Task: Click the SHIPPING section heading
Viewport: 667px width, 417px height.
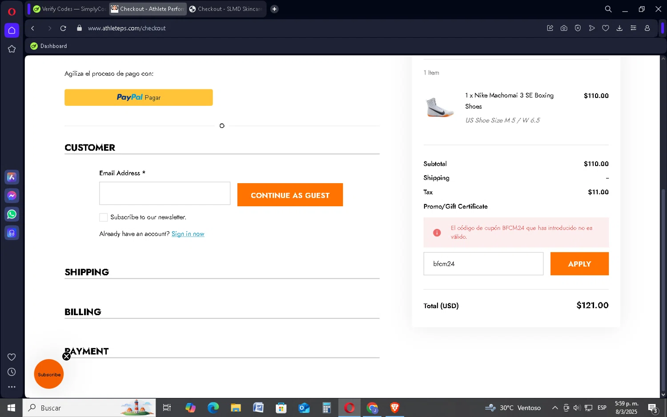Action: coord(87,272)
